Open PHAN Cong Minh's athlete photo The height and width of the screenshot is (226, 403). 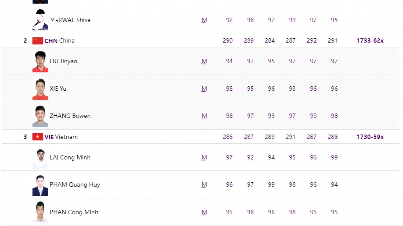click(x=40, y=212)
